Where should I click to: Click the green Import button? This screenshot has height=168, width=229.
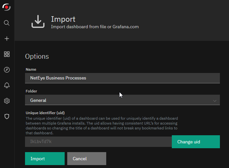click(45, 159)
